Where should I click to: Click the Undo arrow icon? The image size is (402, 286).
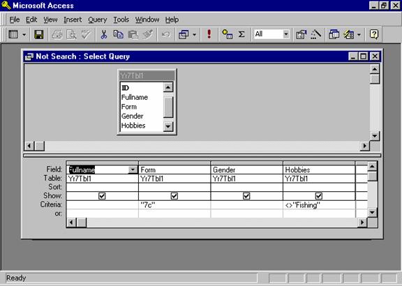[166, 34]
